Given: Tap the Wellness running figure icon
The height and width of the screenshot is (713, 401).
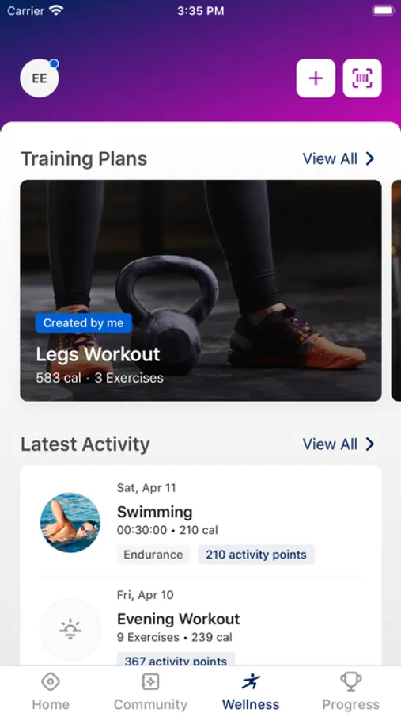Looking at the screenshot, I should point(251,681).
